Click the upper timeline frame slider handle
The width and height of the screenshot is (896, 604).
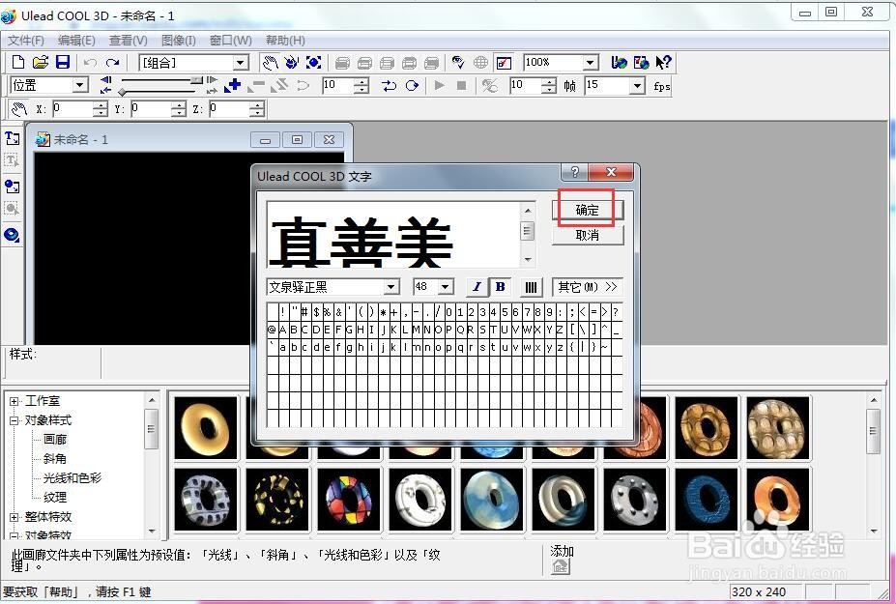(197, 80)
